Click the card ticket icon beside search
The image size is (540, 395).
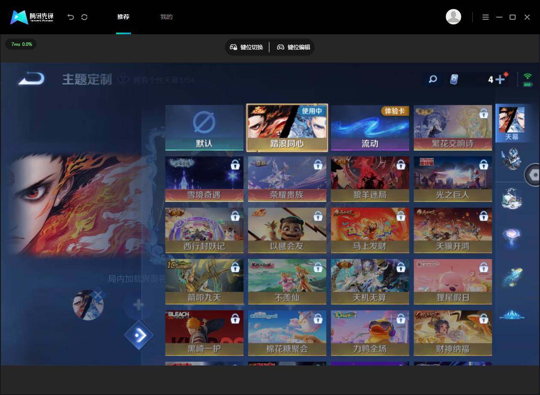(x=453, y=79)
